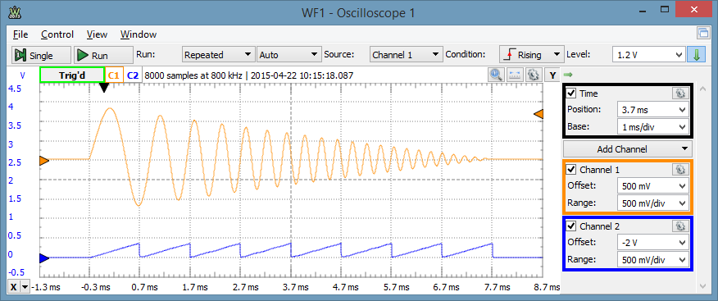
Task: Click the blue Channel 2 zero marker
Action: pos(44,258)
